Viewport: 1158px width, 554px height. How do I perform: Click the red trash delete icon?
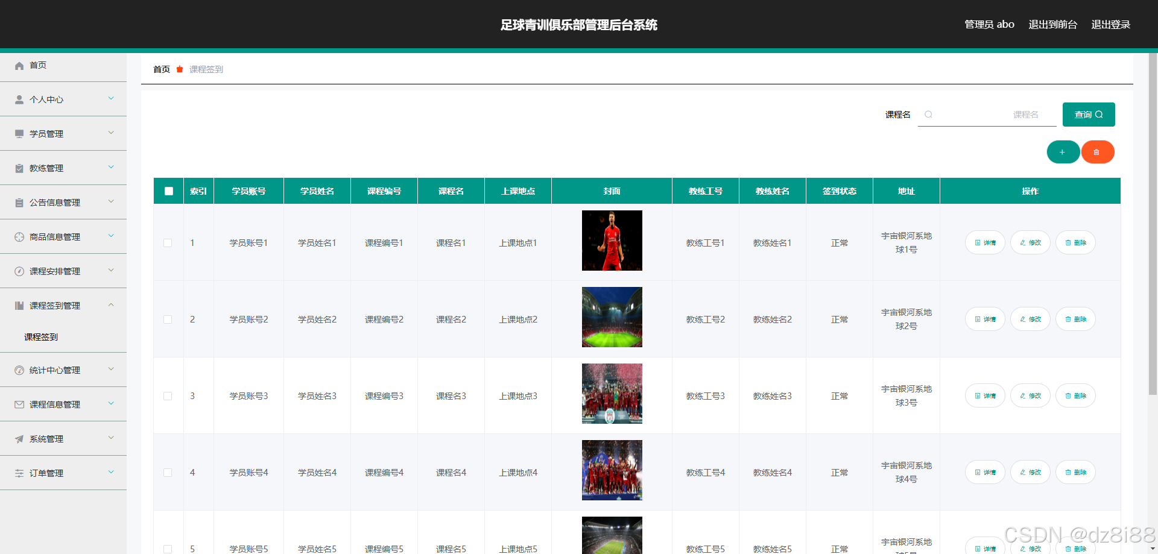click(1097, 152)
